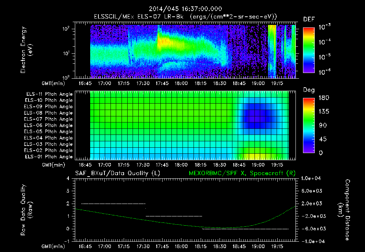This screenshot has height=252, width=365.
Task: Click the ELS-11 Pitch Angle row label
Action: point(49,94)
